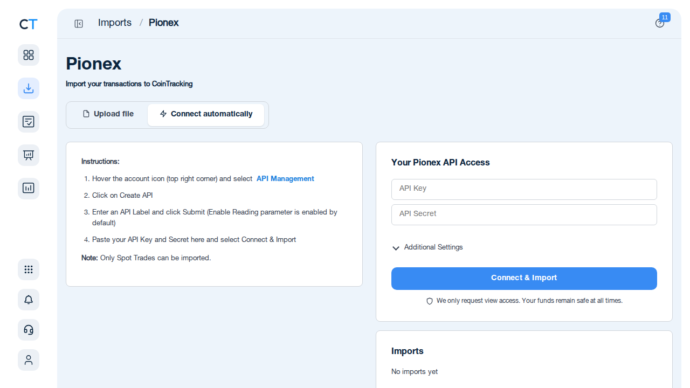Click the 'Instructions:' label
This screenshot has width=690, height=388.
[x=100, y=161]
